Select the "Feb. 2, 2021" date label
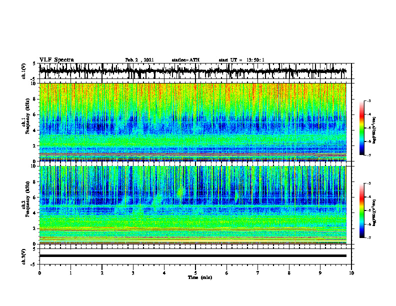Screen dimensions: 396x306 [139, 60]
